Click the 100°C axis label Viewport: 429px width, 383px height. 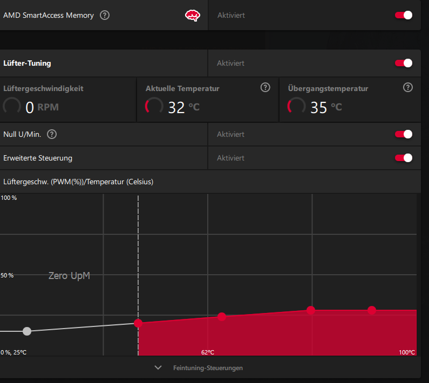tap(407, 352)
